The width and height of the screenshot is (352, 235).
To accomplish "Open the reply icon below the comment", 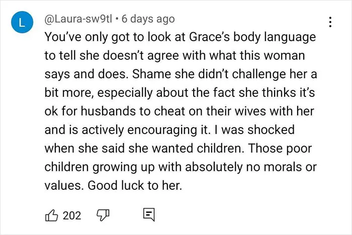I will pyautogui.click(x=149, y=215).
